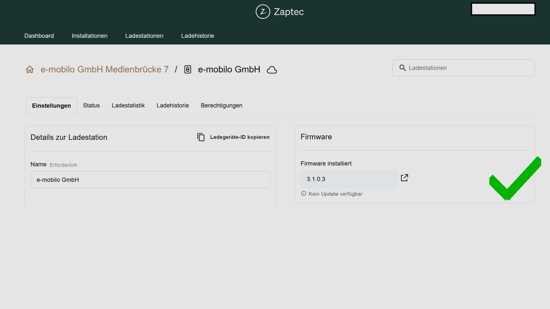Click the Erforderlich hint text

63,165
